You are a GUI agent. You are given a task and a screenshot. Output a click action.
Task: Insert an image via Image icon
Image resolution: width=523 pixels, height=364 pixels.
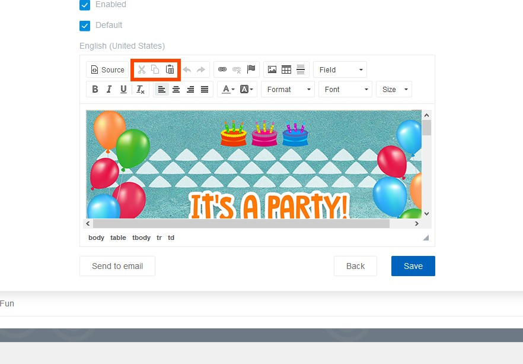[272, 69]
